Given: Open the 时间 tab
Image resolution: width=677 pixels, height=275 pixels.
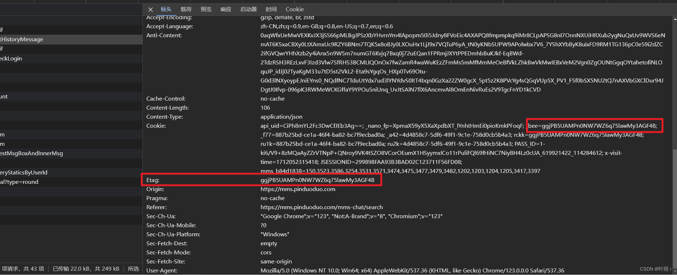Looking at the screenshot, I should tap(271, 9).
